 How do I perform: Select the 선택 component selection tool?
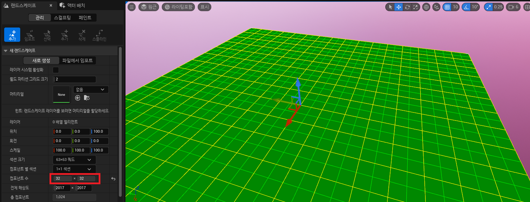pyautogui.click(x=47, y=35)
